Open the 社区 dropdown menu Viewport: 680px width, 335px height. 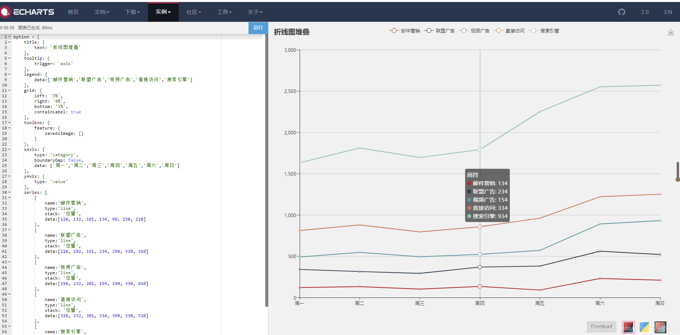[x=194, y=12]
